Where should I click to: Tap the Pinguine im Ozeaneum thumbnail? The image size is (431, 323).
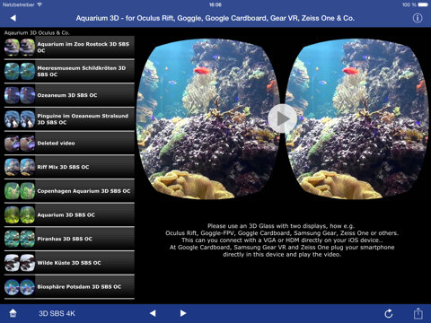(20, 119)
